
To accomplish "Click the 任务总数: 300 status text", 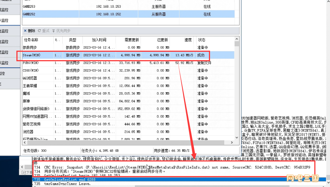I will [35, 151].
